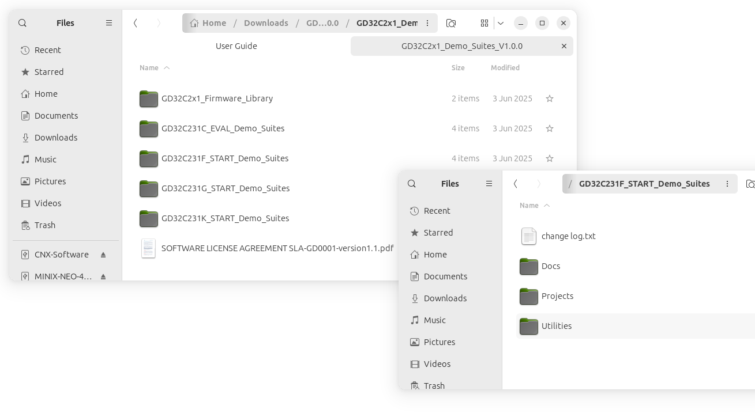This screenshot has height=413, width=755.
Task: Star the GD32C231C_EVAL_Demo_Suites folder
Action: (x=550, y=128)
